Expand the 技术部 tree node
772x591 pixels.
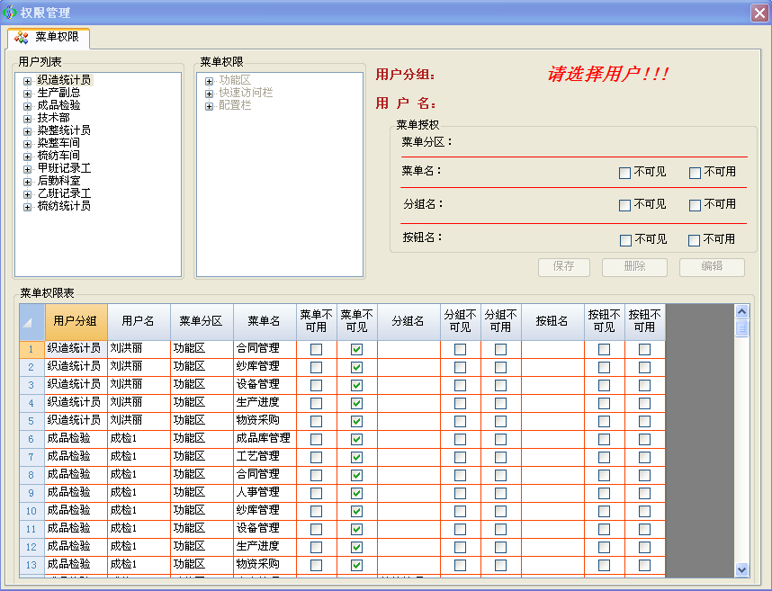coord(28,119)
